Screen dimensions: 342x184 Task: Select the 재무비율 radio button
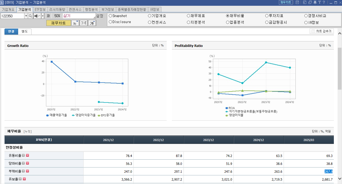click(x=228, y=16)
